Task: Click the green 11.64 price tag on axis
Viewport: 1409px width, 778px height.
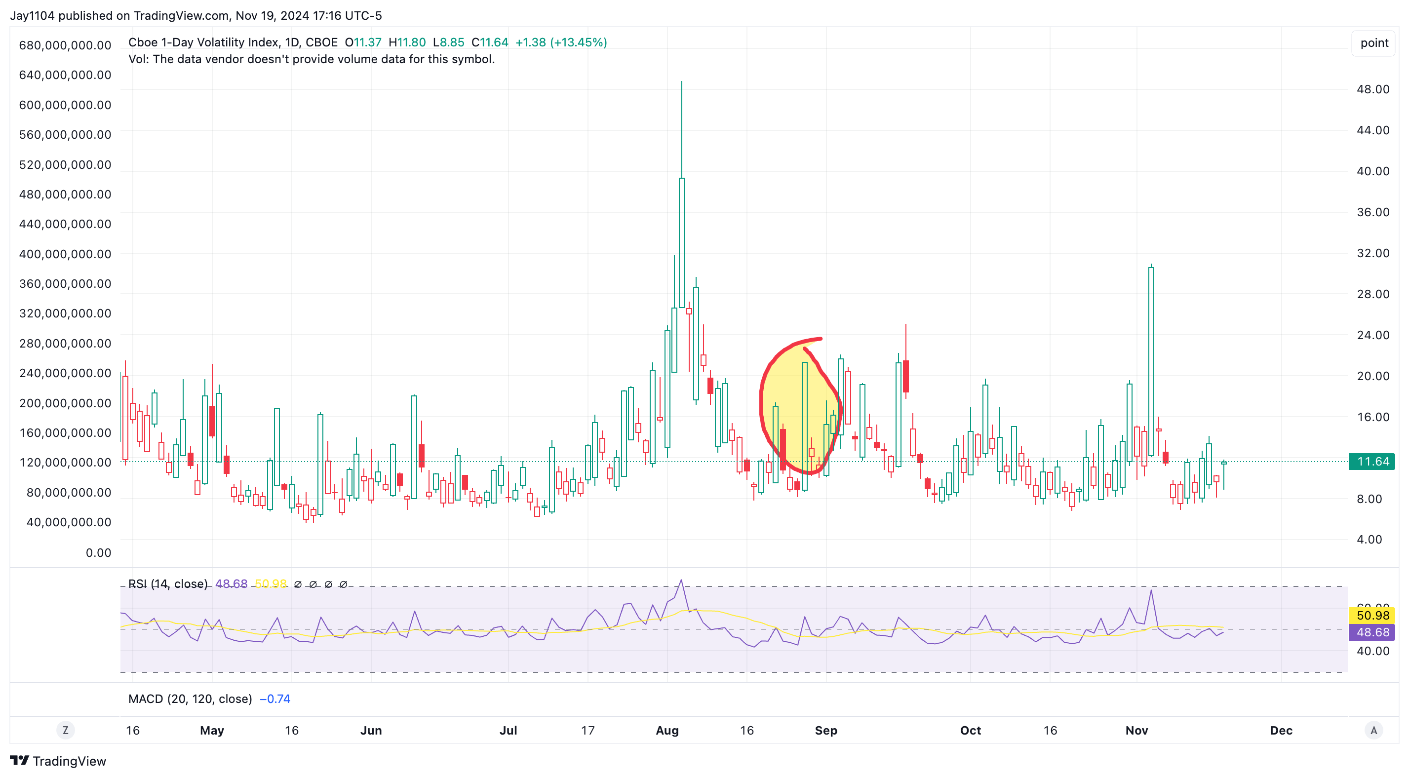Action: (1372, 461)
